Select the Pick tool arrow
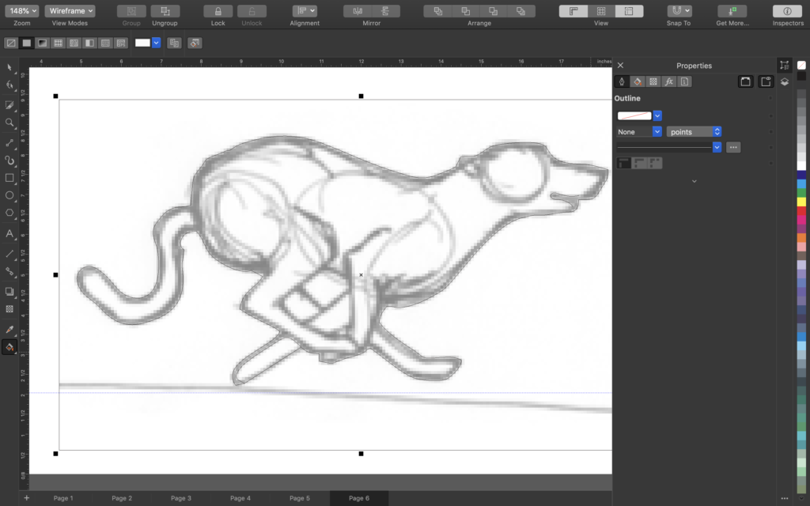Screen dimensions: 810x506 point(9,67)
